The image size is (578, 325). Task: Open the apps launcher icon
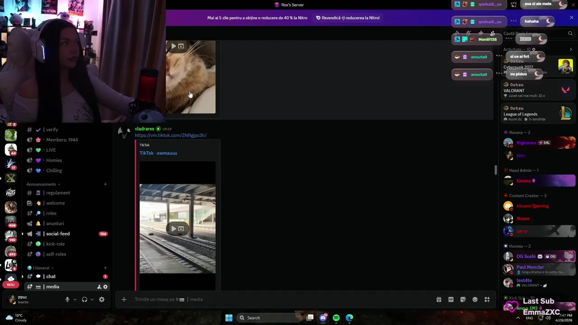[x=487, y=299]
